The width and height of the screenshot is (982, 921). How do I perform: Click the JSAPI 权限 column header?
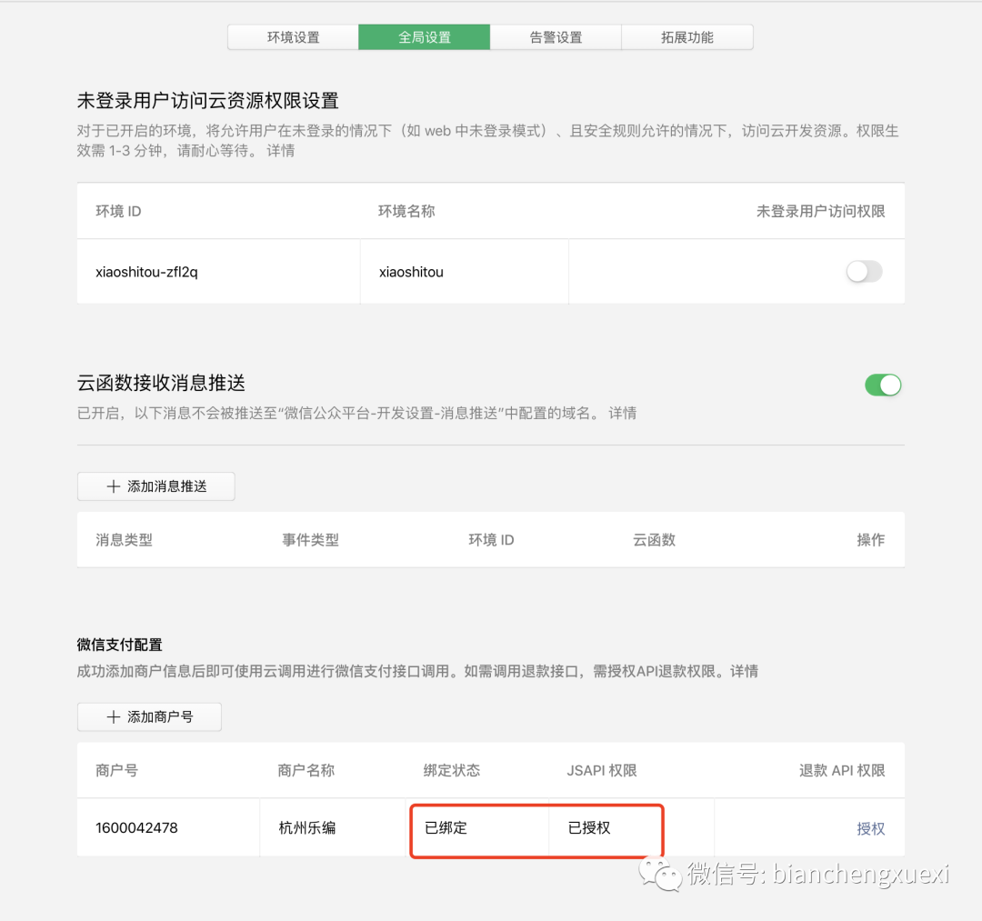coord(602,770)
